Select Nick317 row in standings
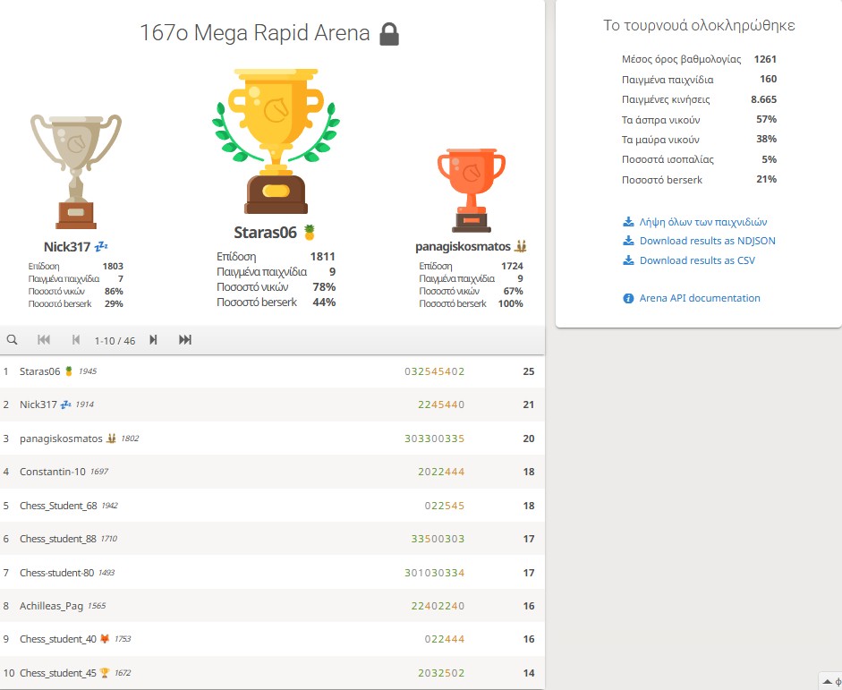Viewport: 842px width, 690px height. coord(272,405)
